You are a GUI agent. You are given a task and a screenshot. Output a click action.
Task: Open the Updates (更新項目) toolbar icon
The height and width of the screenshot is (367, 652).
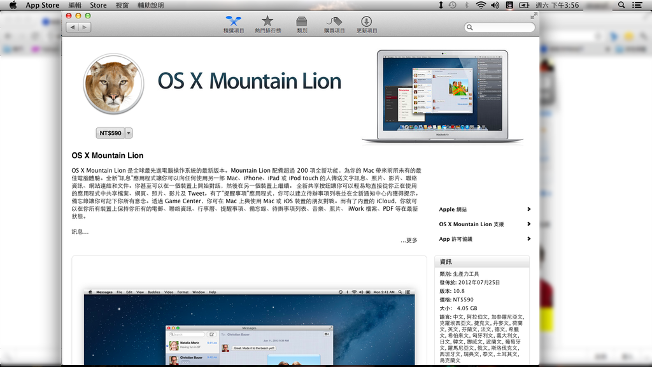pyautogui.click(x=366, y=25)
